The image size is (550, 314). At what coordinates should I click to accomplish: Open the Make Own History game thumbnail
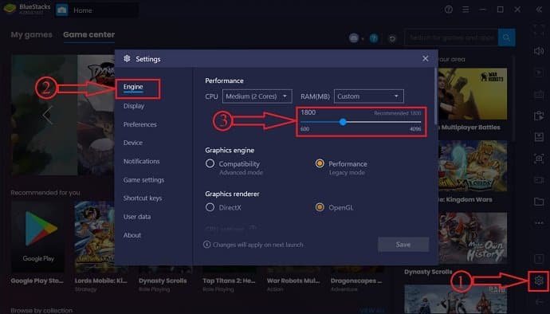pyautogui.click(x=473, y=237)
